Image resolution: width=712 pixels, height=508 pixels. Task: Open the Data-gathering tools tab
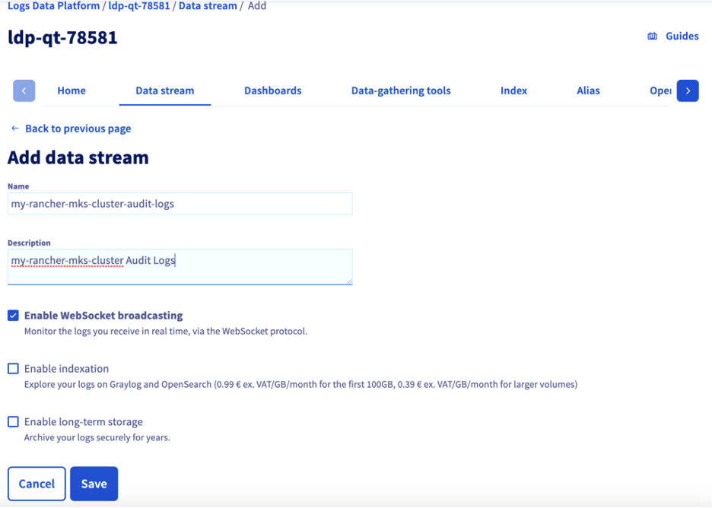(x=401, y=90)
